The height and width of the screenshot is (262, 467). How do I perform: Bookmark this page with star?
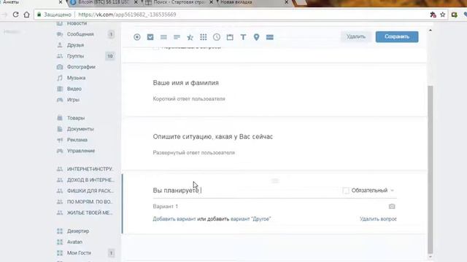tap(443, 15)
